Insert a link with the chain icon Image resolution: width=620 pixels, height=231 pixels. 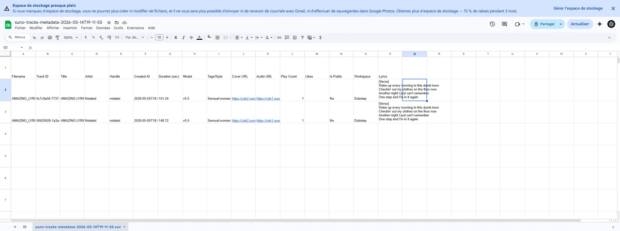(279, 37)
